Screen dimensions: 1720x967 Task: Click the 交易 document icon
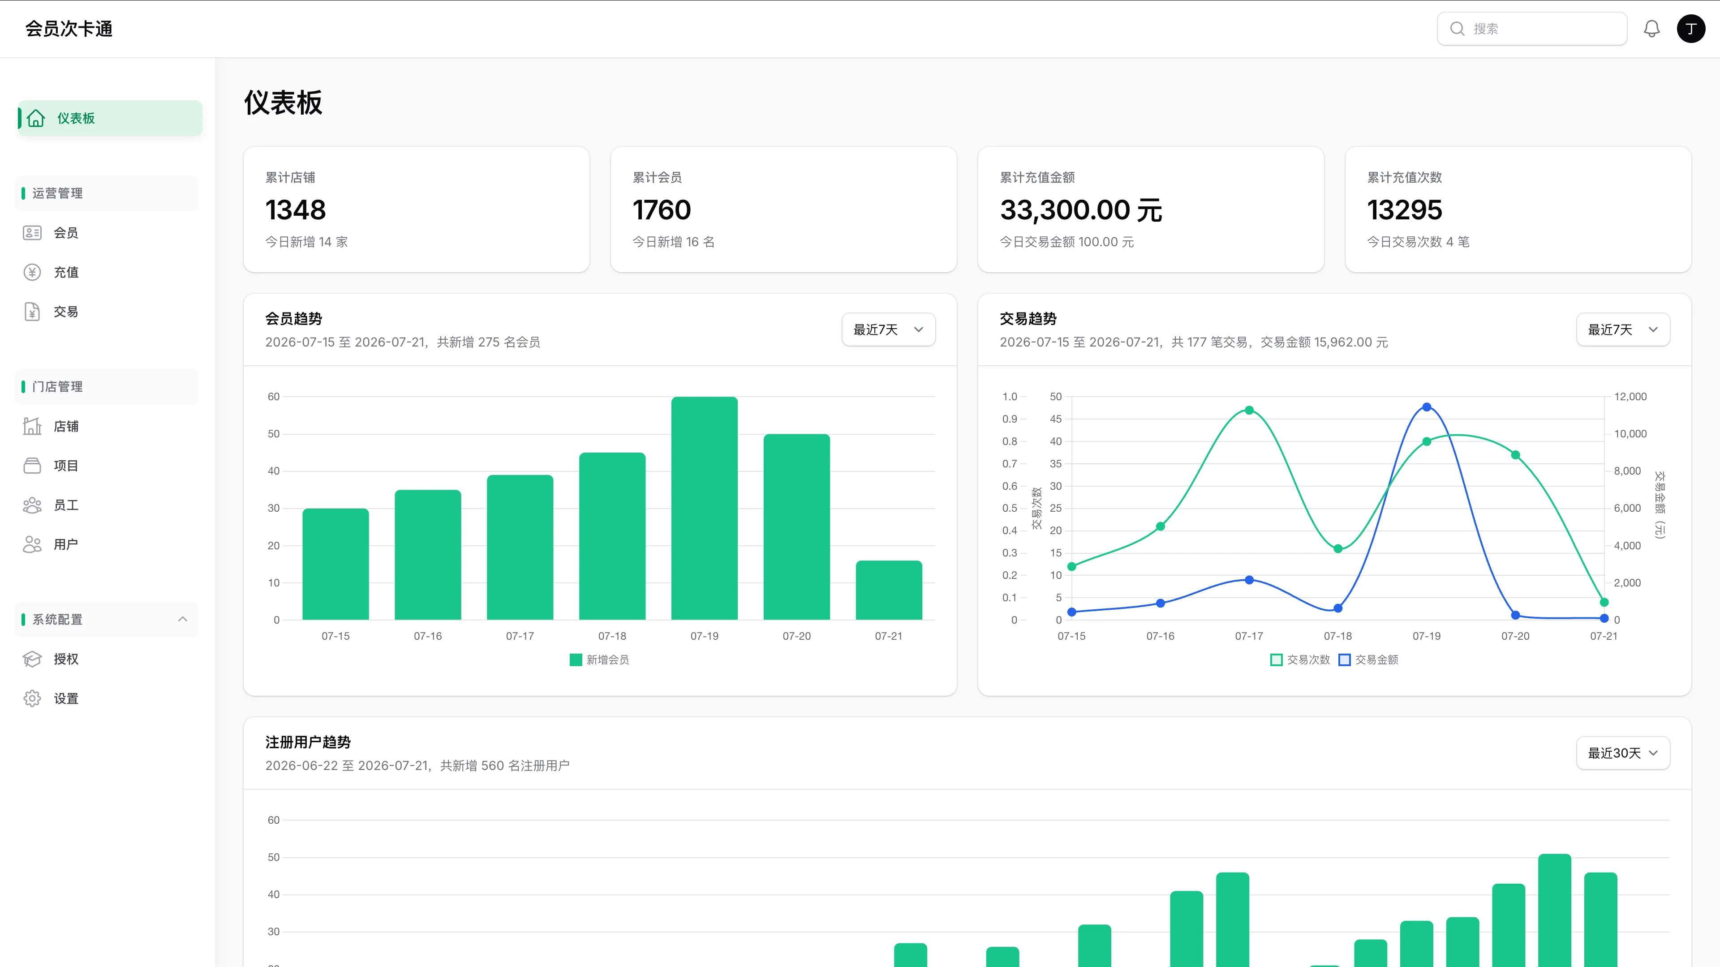pyautogui.click(x=32, y=312)
